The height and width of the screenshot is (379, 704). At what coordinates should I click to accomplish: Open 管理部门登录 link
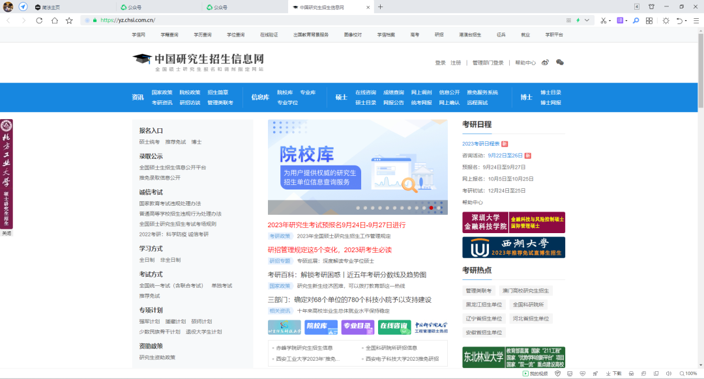click(x=488, y=63)
